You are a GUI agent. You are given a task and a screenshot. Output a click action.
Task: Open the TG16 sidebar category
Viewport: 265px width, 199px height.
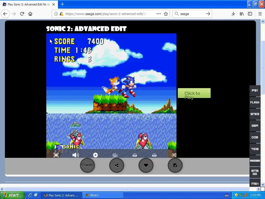(255, 149)
